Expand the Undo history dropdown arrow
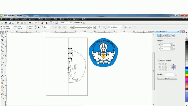The height and width of the screenshot is (106, 188). [x=33, y=23]
